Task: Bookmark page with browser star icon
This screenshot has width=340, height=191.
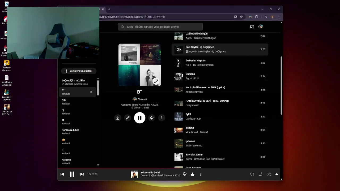Action: coord(241,17)
